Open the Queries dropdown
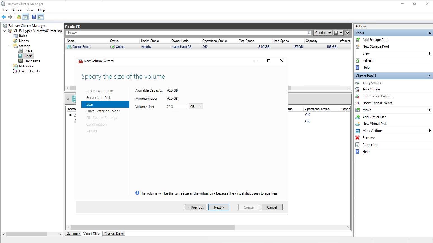This screenshot has width=433, height=243. 323,33
